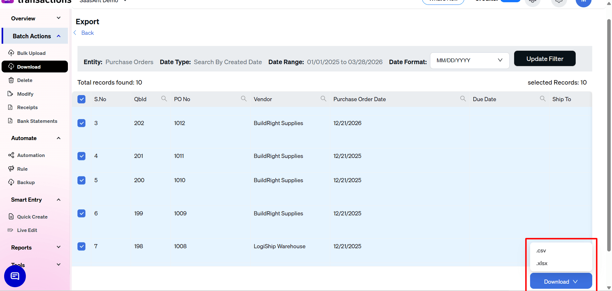612x291 pixels.
Task: Open the chat support bubble
Action: point(15,276)
